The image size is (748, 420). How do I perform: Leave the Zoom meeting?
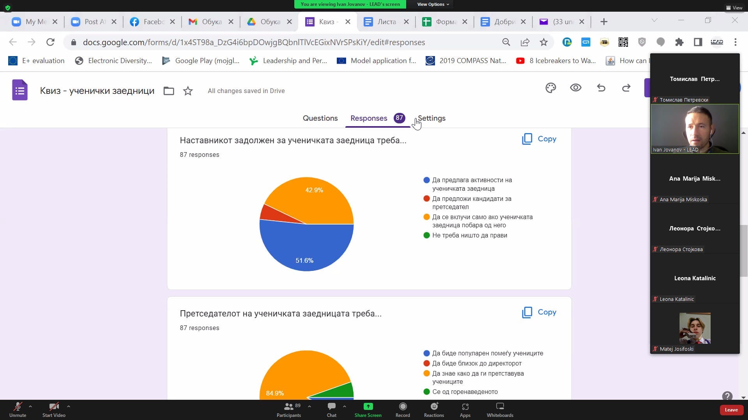(x=731, y=410)
